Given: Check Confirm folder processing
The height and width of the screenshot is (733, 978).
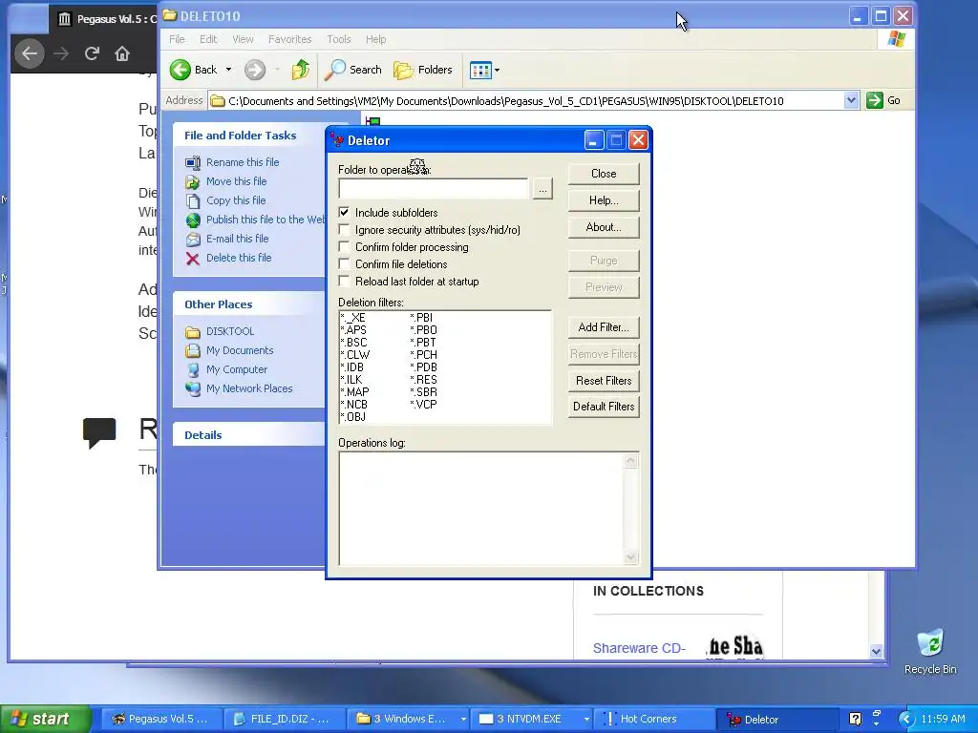Looking at the screenshot, I should point(344,247).
